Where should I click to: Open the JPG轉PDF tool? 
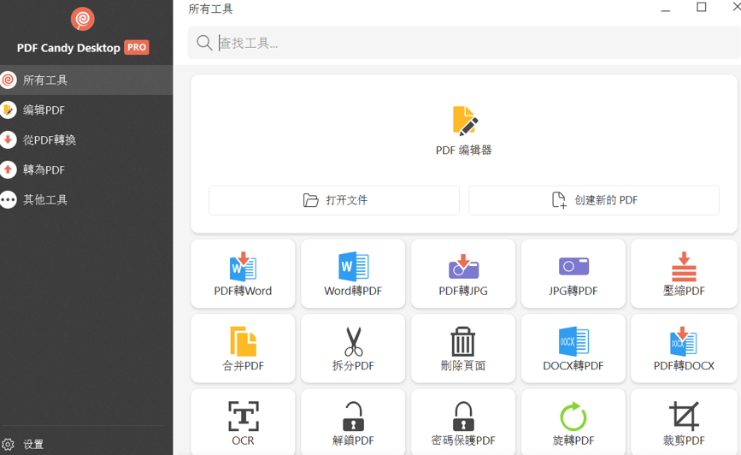coord(573,274)
